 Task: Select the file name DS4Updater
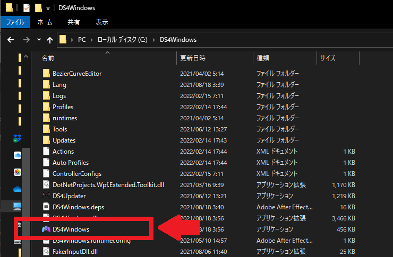click(x=69, y=196)
